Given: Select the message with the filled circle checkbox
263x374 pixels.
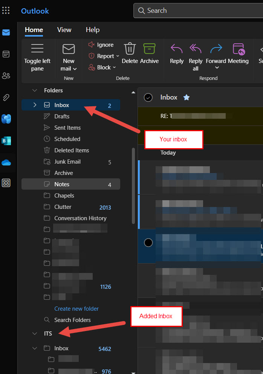Looking at the screenshot, I should (148, 242).
